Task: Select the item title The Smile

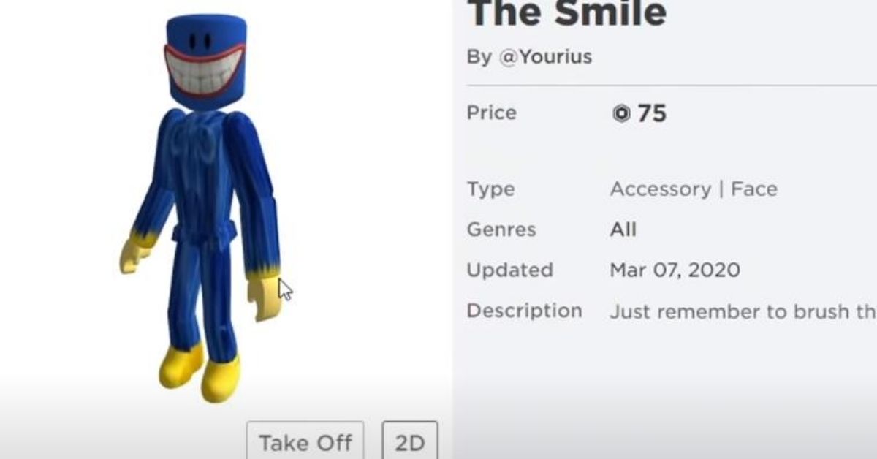Action: tap(566, 13)
